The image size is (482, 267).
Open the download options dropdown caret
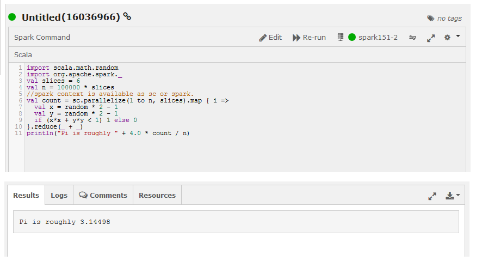(458, 195)
